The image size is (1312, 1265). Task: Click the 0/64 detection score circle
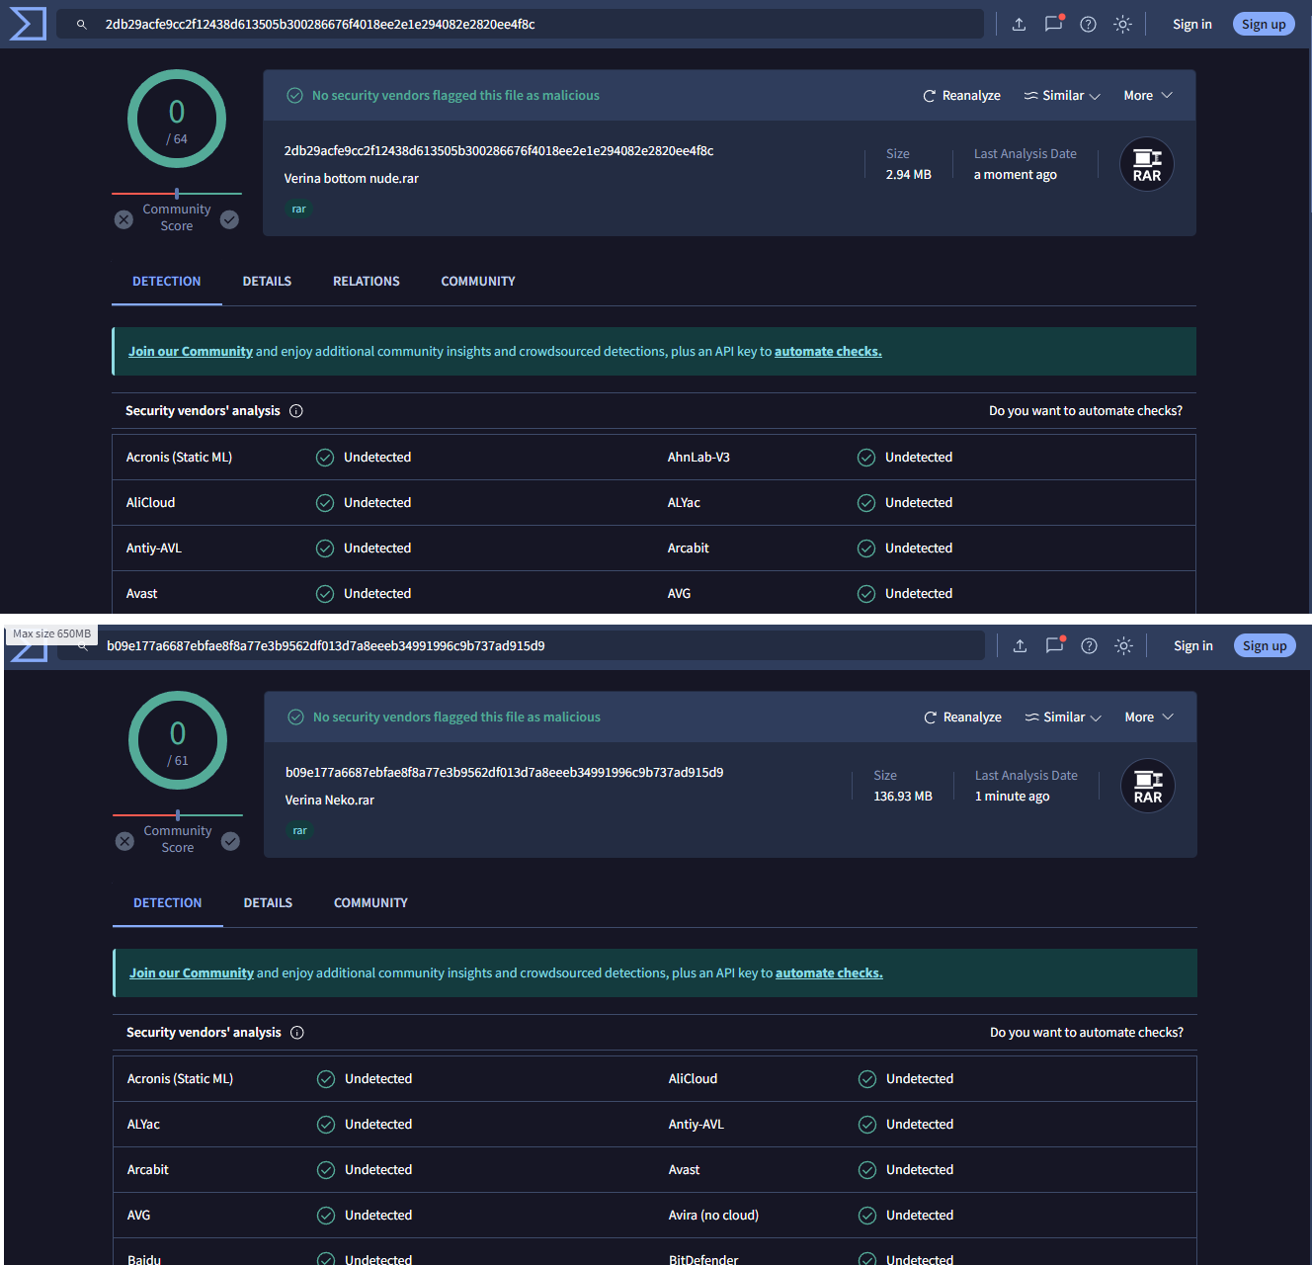coord(177,119)
